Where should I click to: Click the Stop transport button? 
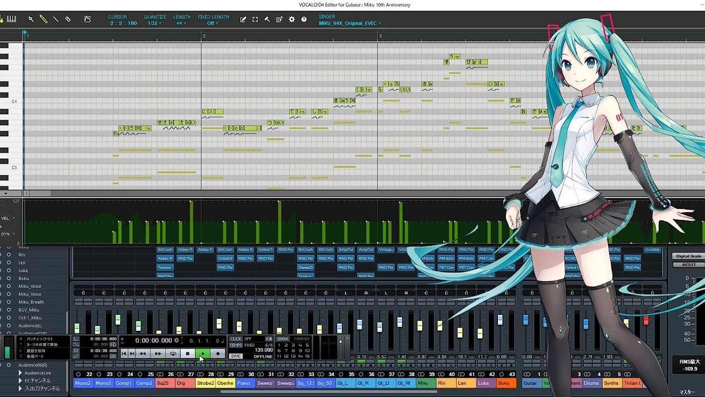click(188, 353)
